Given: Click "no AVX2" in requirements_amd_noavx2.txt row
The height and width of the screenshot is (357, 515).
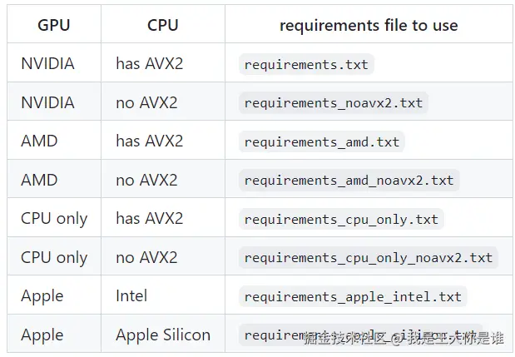Looking at the screenshot, I should pos(146,180).
